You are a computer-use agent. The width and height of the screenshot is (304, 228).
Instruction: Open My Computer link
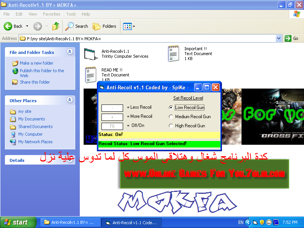click(x=30, y=134)
